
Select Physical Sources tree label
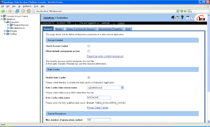point(20,25)
